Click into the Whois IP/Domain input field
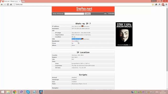 [x=74, y=14]
